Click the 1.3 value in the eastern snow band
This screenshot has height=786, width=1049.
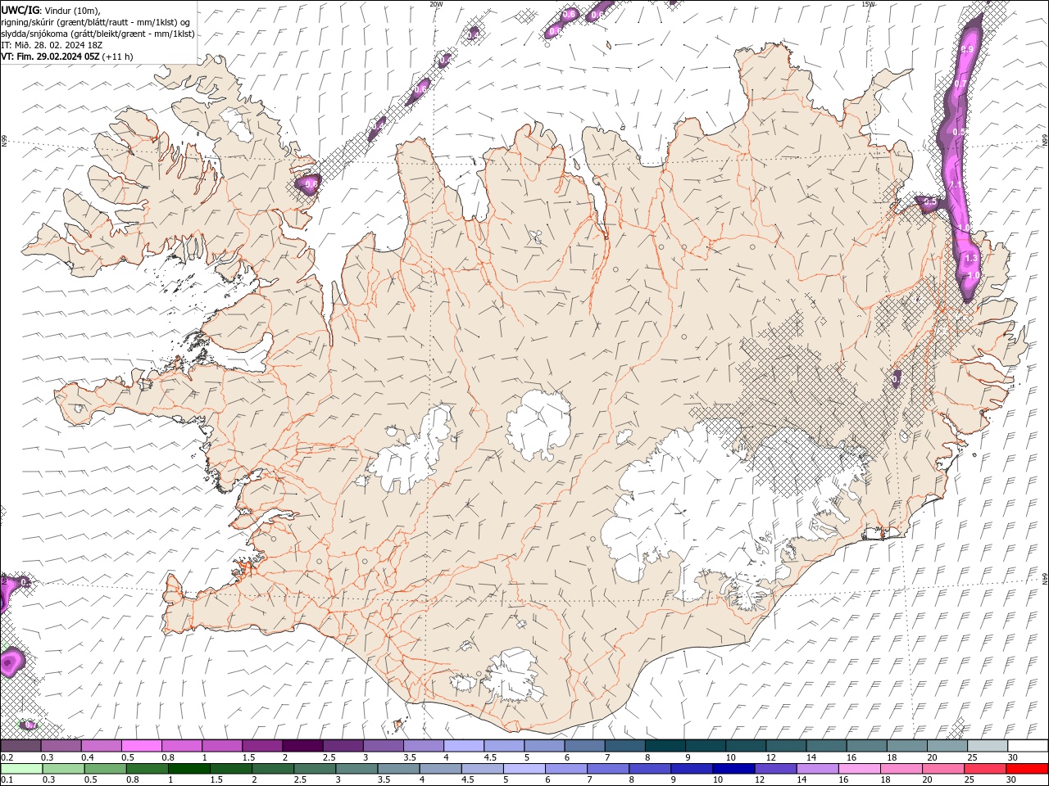[x=971, y=258]
